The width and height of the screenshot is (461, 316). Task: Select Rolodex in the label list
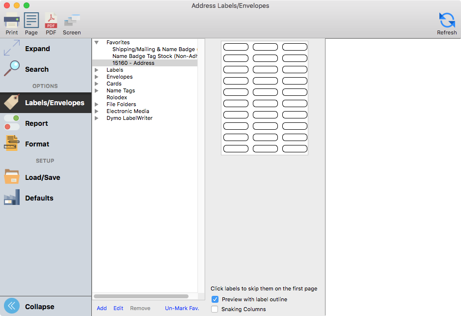117,97
